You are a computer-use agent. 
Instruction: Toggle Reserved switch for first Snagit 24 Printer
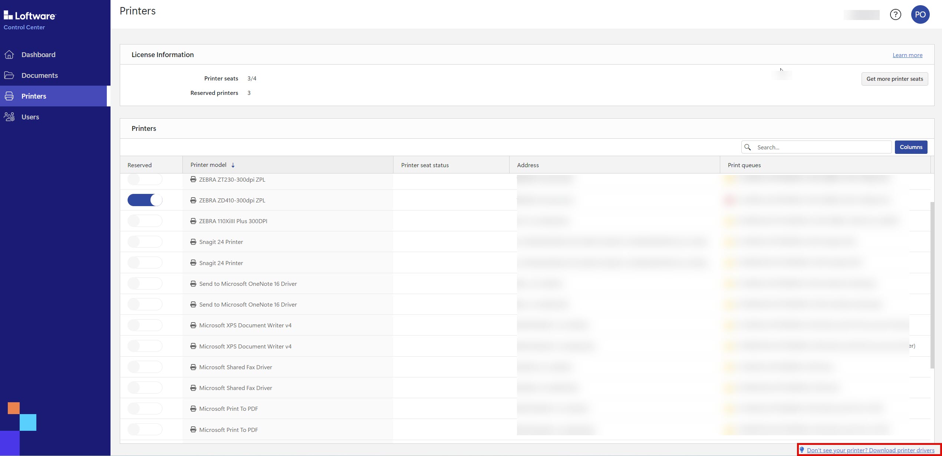145,242
